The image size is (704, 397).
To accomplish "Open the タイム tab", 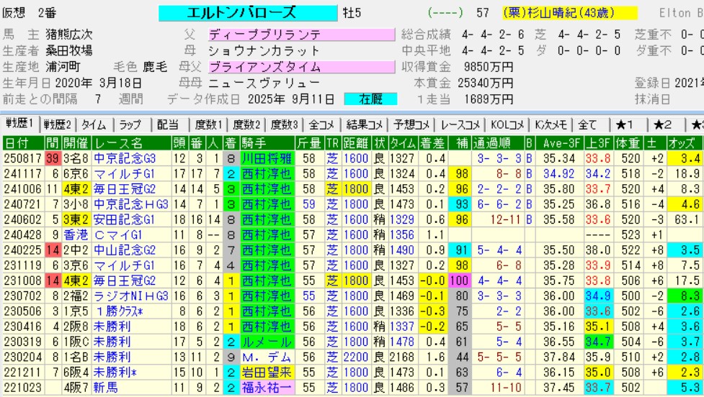I will (94, 124).
